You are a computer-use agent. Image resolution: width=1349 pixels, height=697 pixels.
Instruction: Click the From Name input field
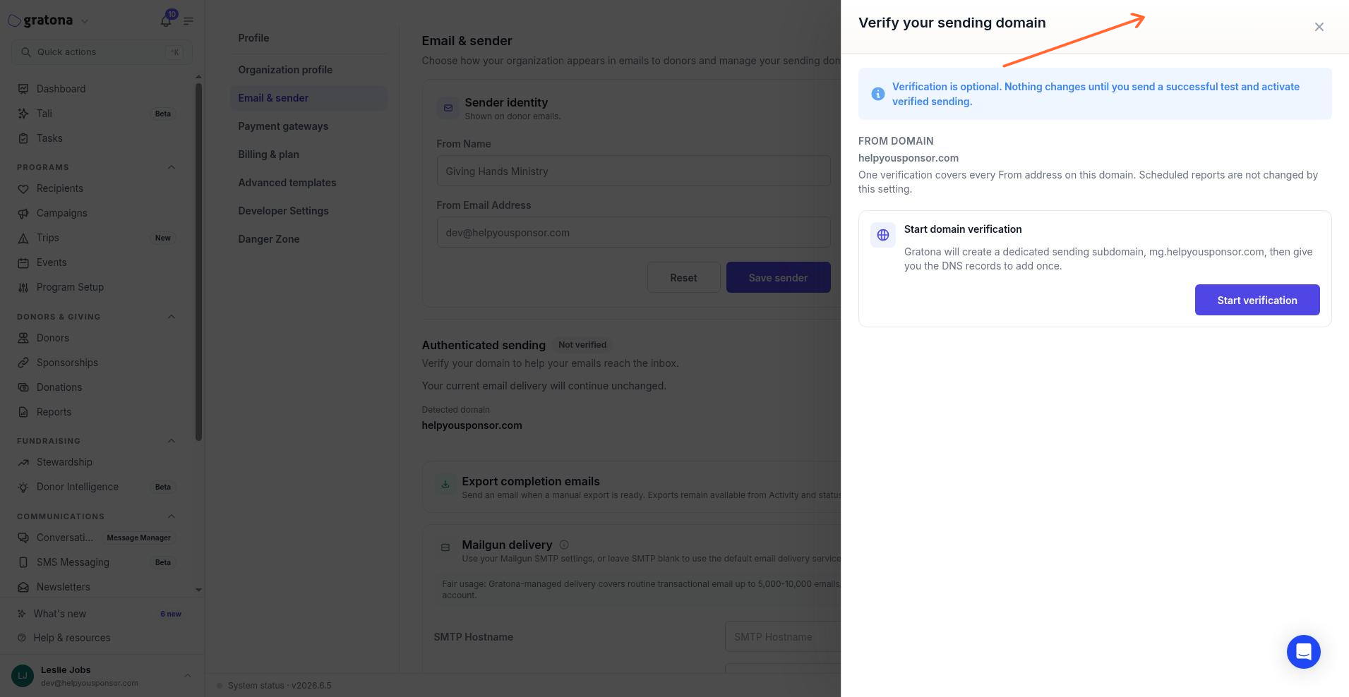pyautogui.click(x=633, y=171)
